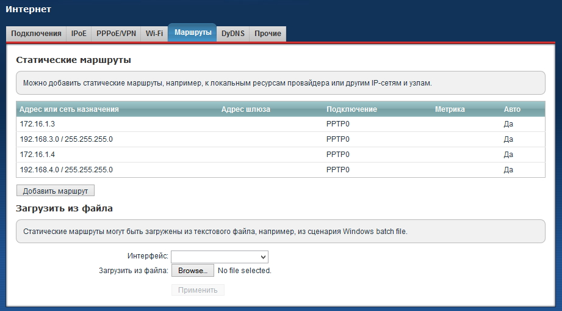
Task: Click the Адрес или сеть назначения column header
Action: (x=69, y=109)
